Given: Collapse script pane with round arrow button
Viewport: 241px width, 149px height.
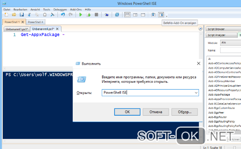Looking at the screenshot, I should 200,29.
